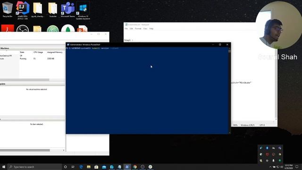Open the Windows Start menu
Screen dimensions: 302x170
(x=4, y=167)
